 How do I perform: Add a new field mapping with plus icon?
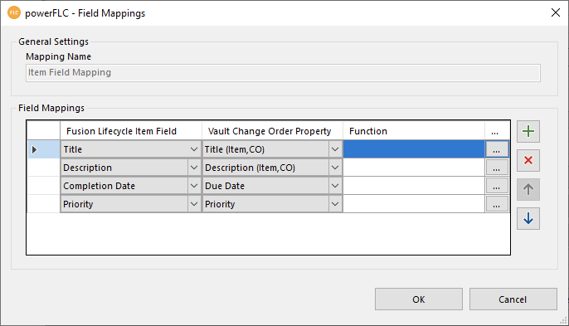(528, 131)
